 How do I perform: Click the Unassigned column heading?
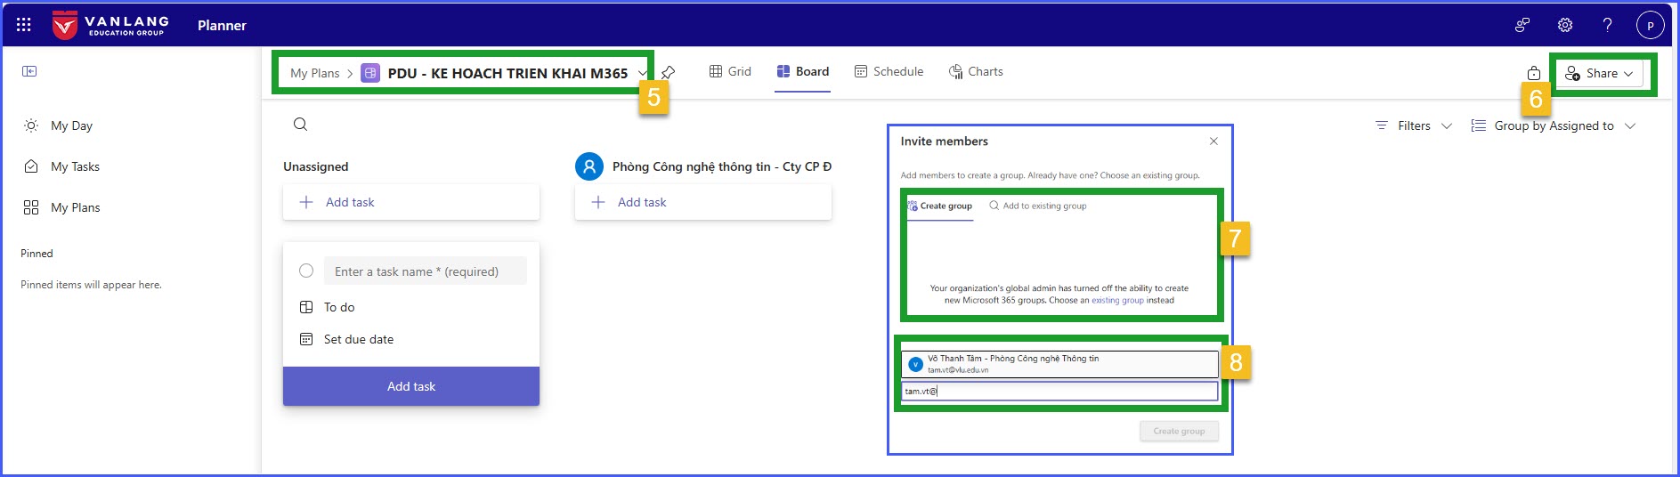[316, 166]
